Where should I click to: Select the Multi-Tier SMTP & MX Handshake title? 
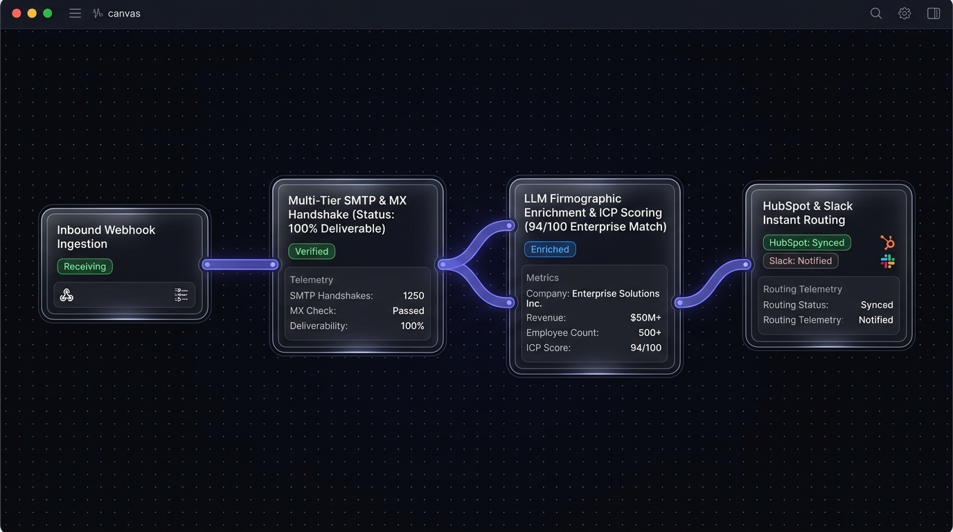click(x=348, y=215)
